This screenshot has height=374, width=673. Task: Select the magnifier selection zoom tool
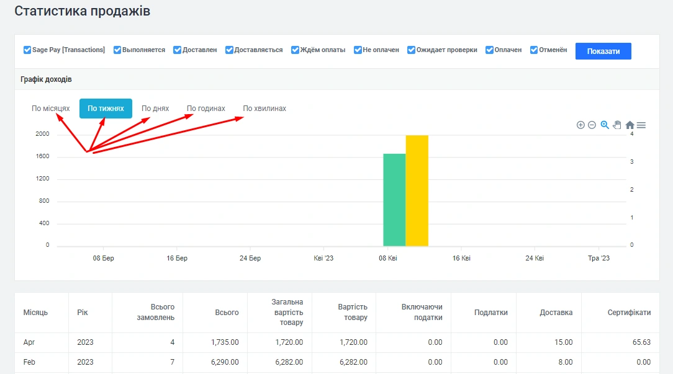tap(605, 125)
